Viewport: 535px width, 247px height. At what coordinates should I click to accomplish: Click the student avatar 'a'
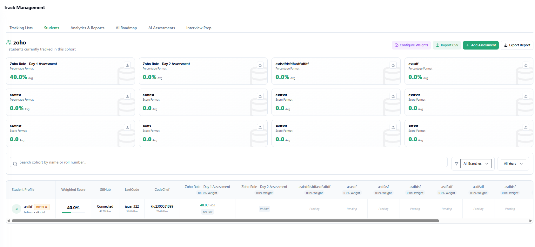(17, 209)
